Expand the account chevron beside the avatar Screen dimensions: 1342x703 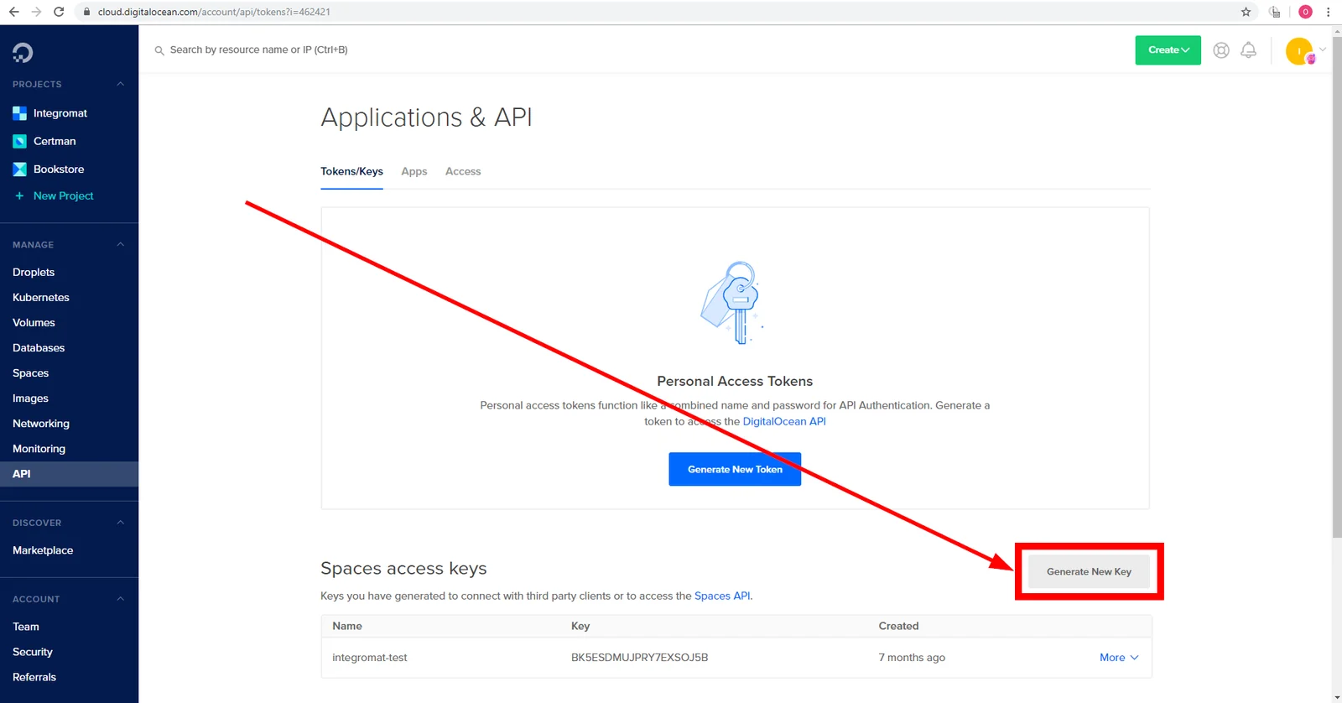[x=1323, y=49]
